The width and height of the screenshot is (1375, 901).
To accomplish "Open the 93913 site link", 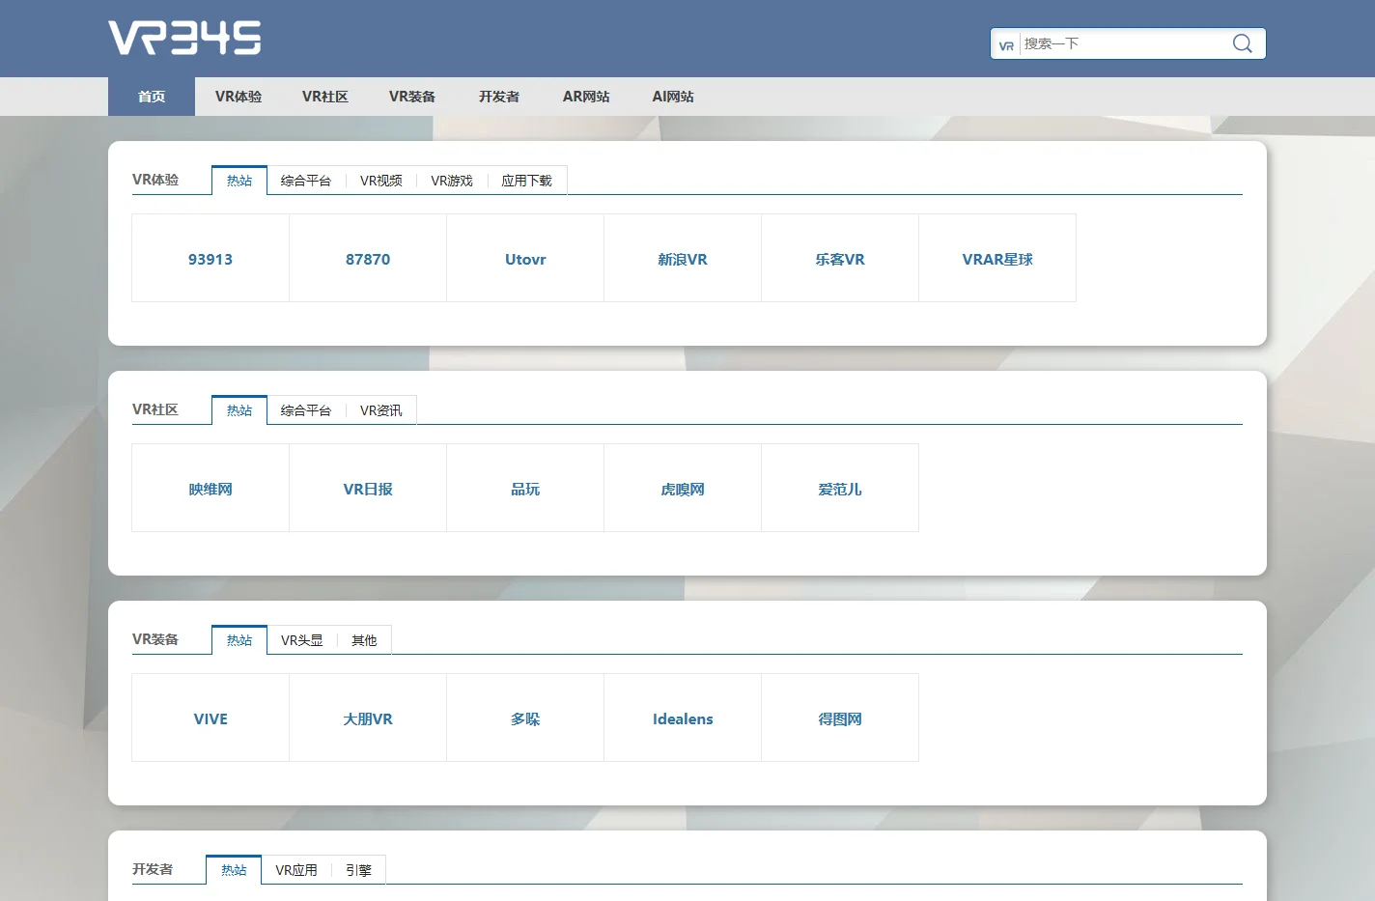I will (210, 259).
